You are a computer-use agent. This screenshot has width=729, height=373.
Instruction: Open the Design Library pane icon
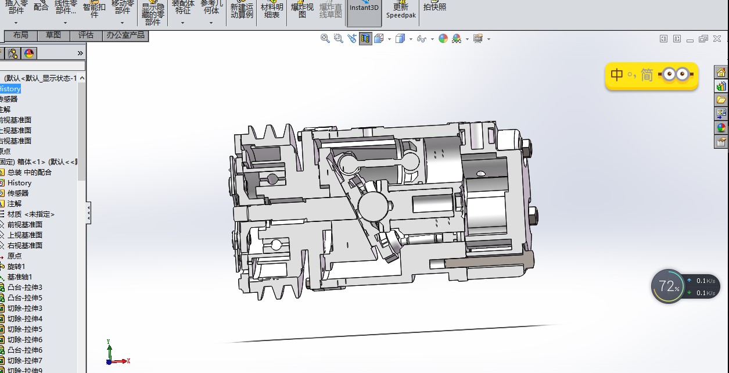coord(721,86)
